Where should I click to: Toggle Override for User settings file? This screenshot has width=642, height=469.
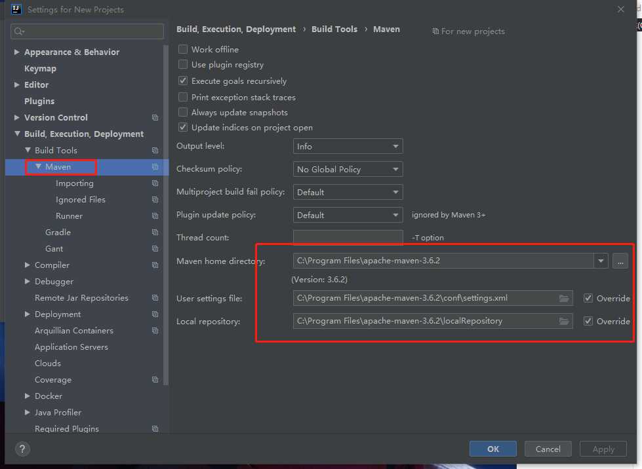(588, 299)
